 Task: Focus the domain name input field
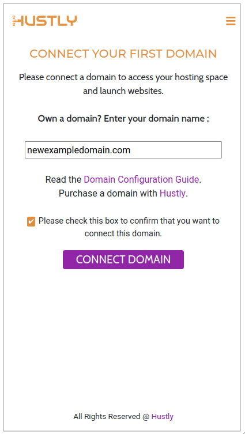pyautogui.click(x=123, y=150)
